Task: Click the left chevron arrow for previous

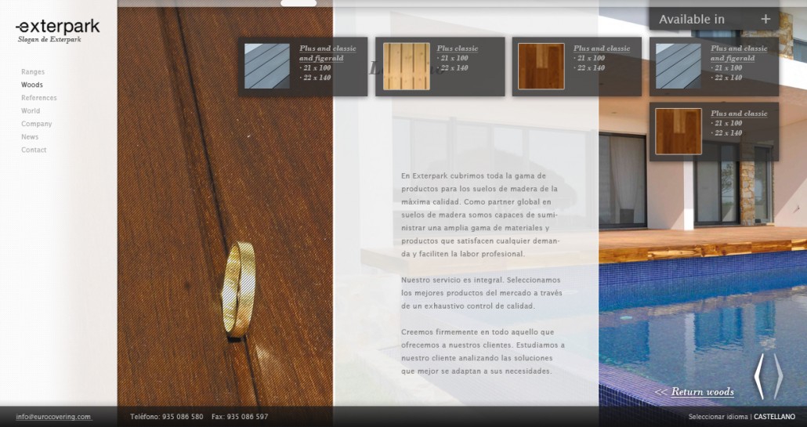Action: coord(758,376)
